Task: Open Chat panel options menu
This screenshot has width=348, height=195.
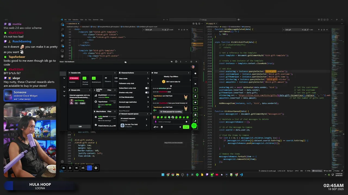Action: coord(189,73)
